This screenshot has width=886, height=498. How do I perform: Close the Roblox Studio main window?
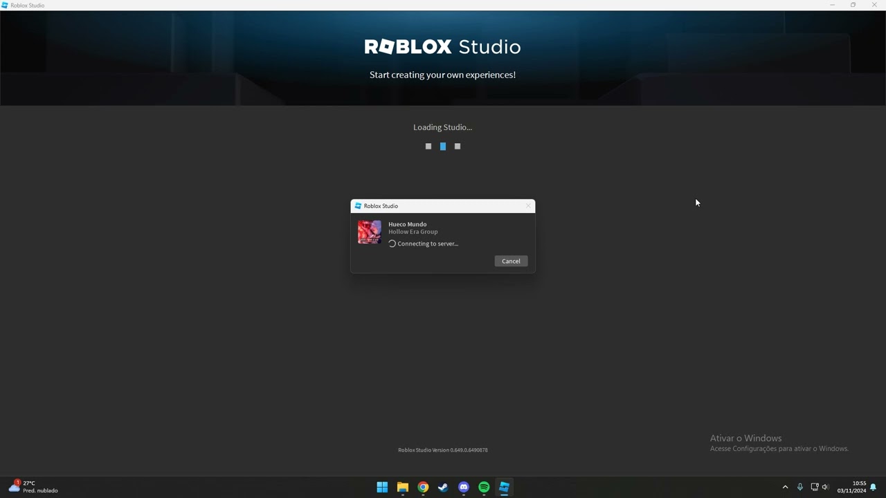[x=874, y=5]
